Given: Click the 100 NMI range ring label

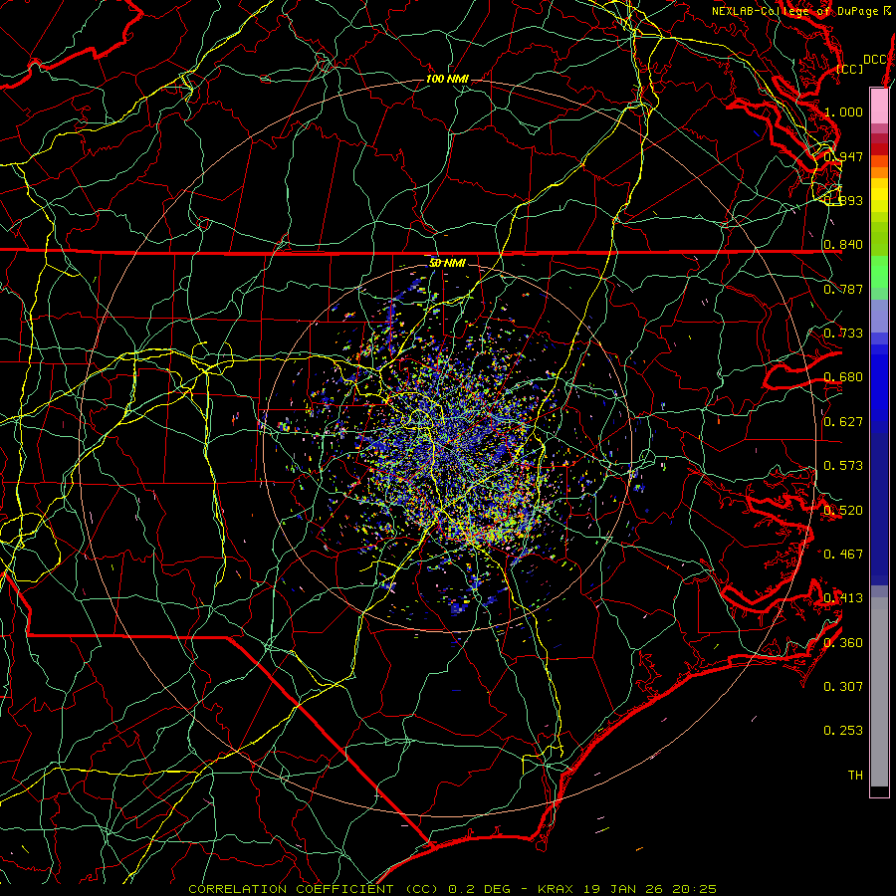Looking at the screenshot, I should pos(447,79).
